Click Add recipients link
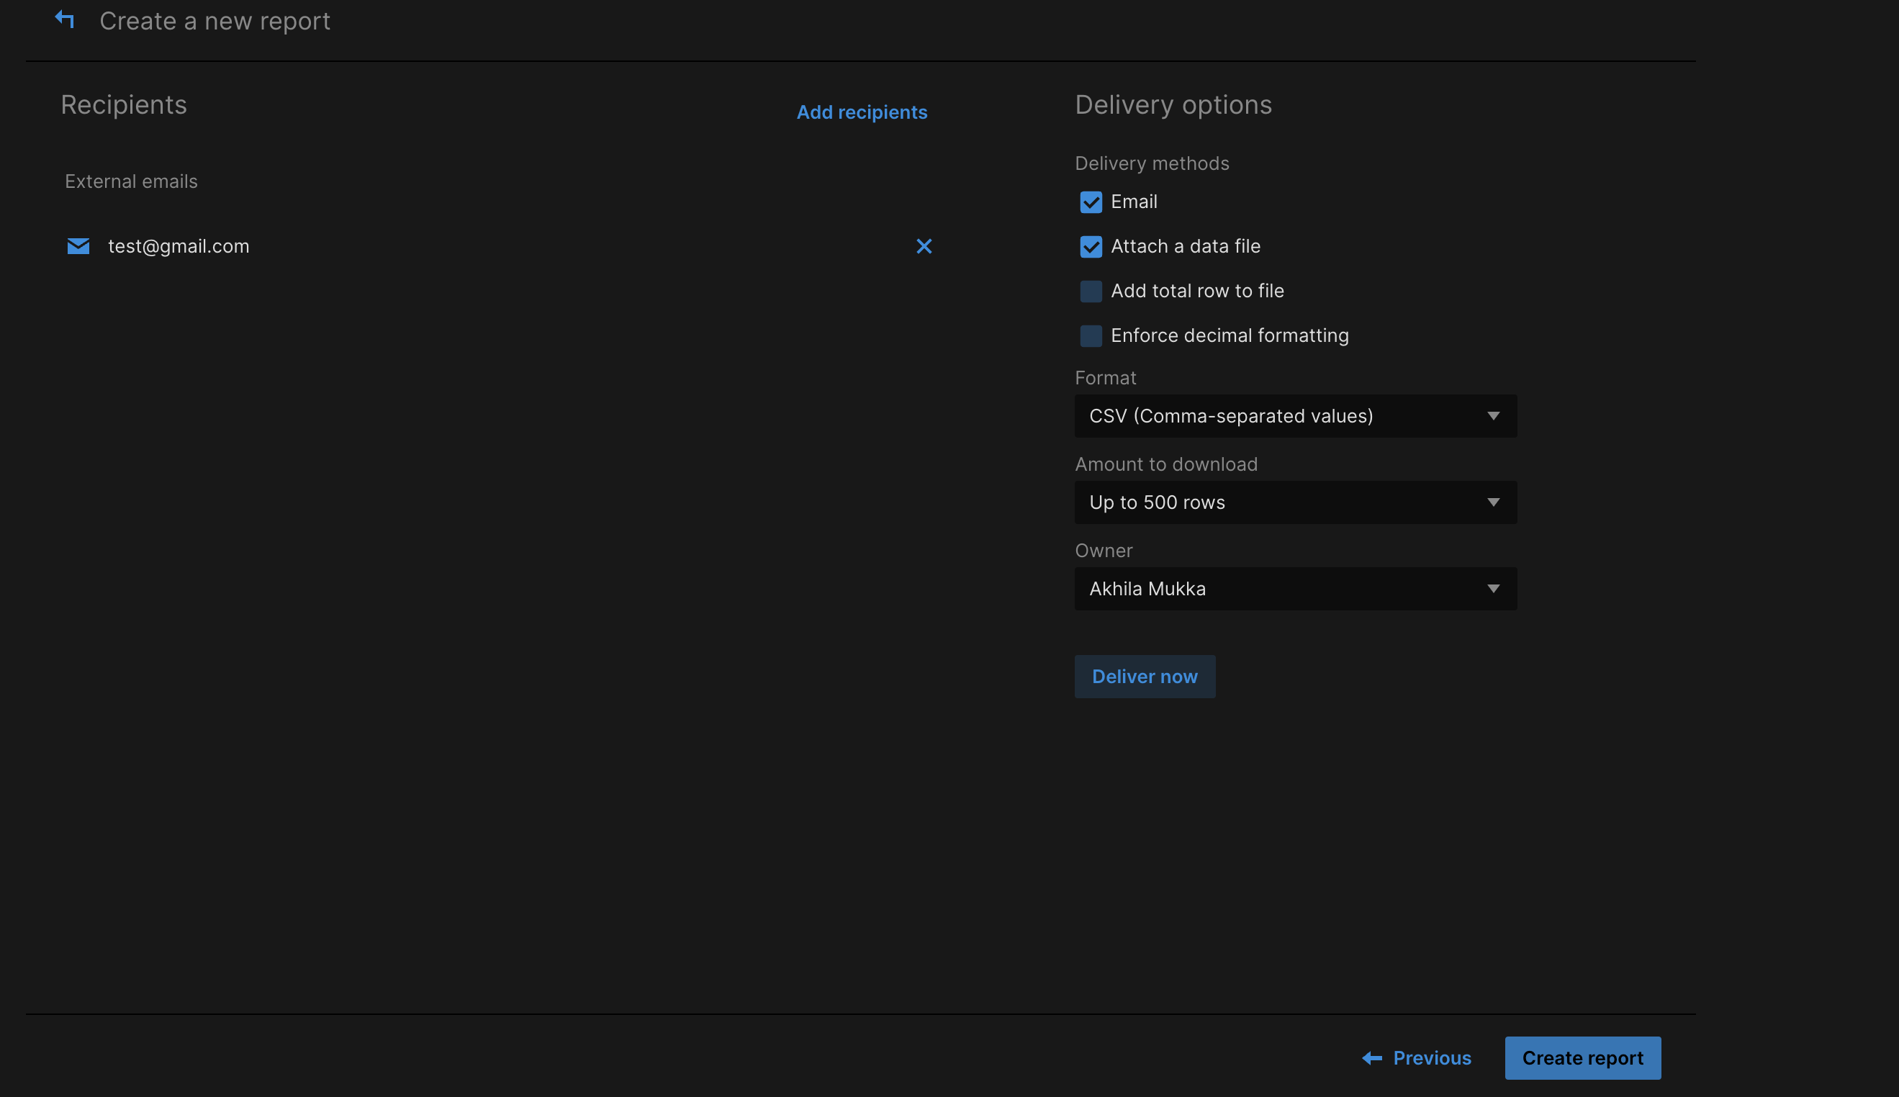The width and height of the screenshot is (1899, 1097). pos(862,112)
